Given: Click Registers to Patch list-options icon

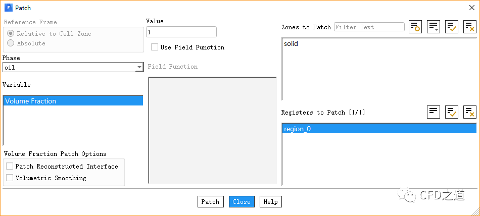Looking at the screenshot, I should 433,112.
